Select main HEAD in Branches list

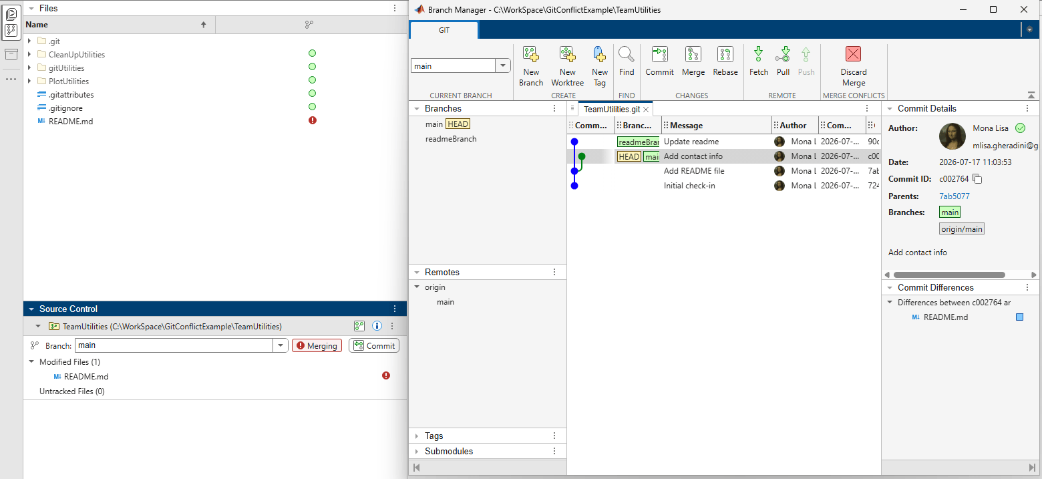pos(447,124)
